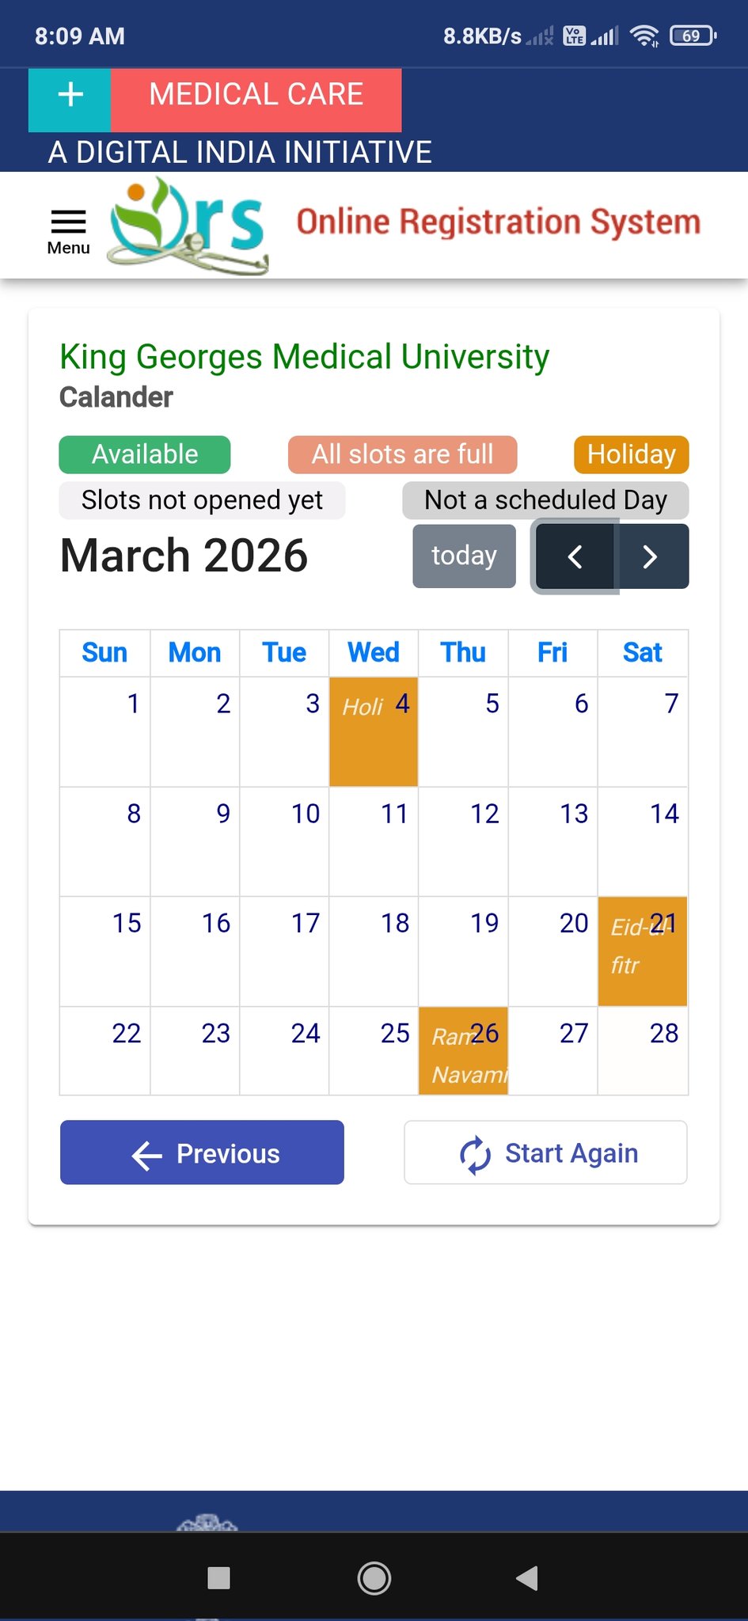Open recent apps with square icon
The width and height of the screenshot is (748, 1621).
pyautogui.click(x=218, y=1577)
